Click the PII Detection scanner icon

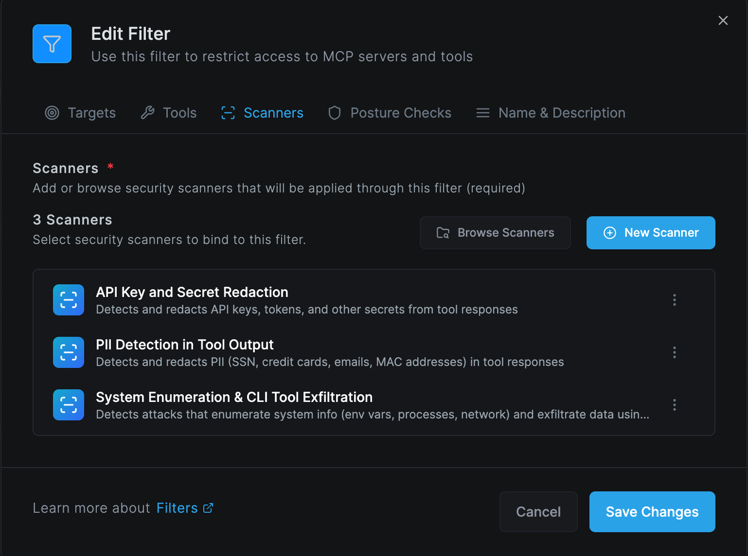pos(68,353)
